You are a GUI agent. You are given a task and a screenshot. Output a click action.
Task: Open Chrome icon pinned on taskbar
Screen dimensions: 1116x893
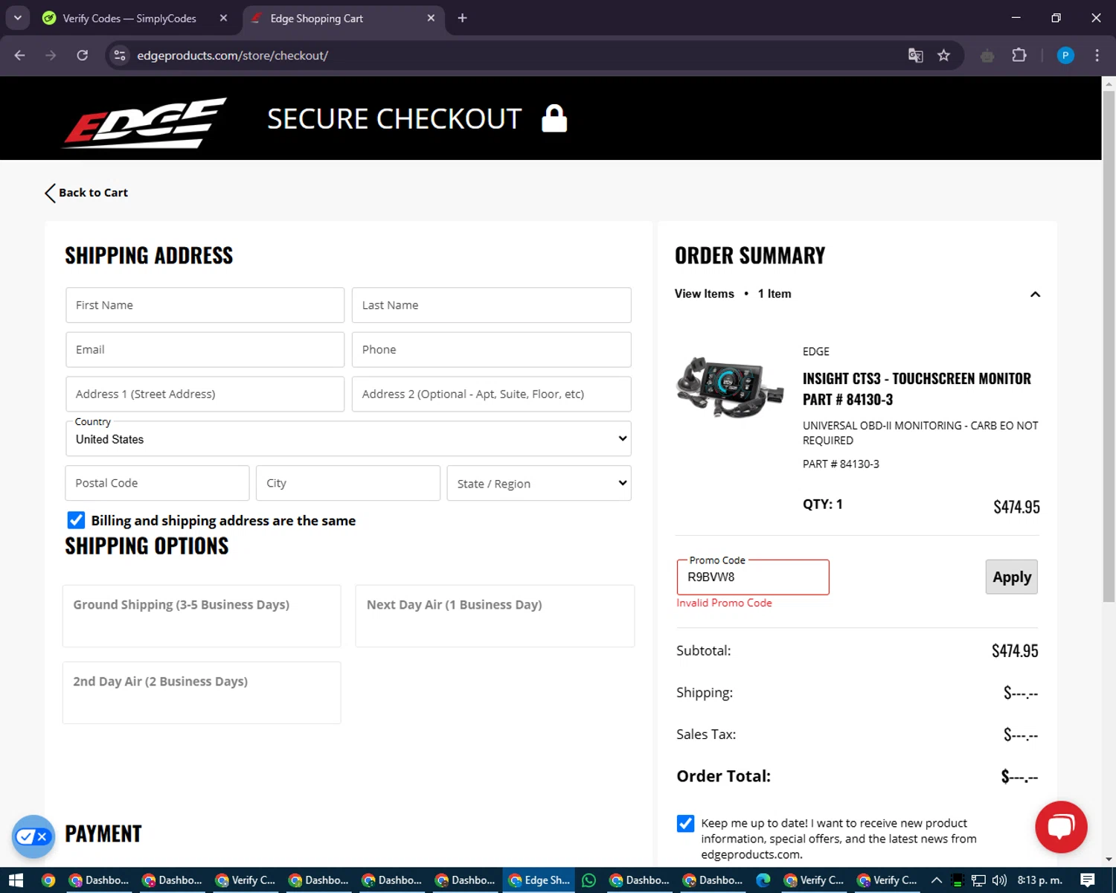[x=48, y=880]
